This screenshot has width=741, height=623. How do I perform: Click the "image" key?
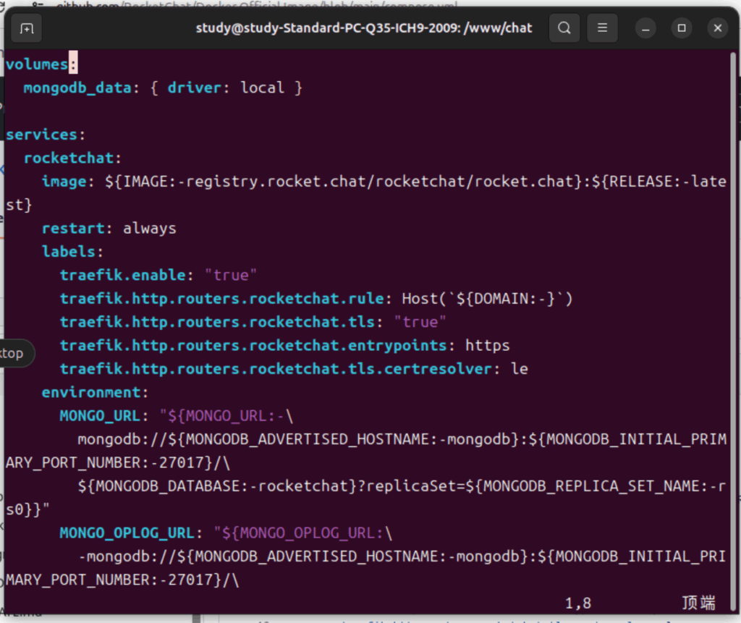click(64, 182)
